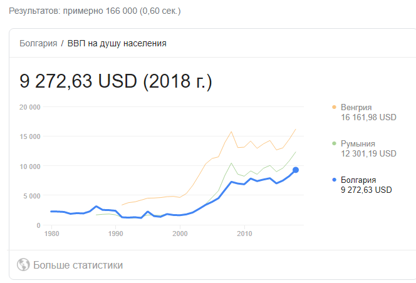
Task: Click the 16 161,98 USD legend value
Action: [x=368, y=117]
